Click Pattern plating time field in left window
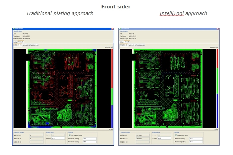The height and width of the screenshot is (155, 233). (58, 138)
